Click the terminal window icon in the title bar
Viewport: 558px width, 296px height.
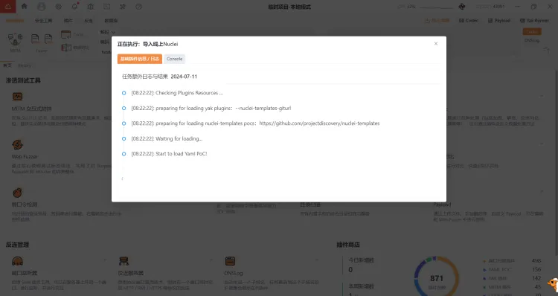coord(106,7)
